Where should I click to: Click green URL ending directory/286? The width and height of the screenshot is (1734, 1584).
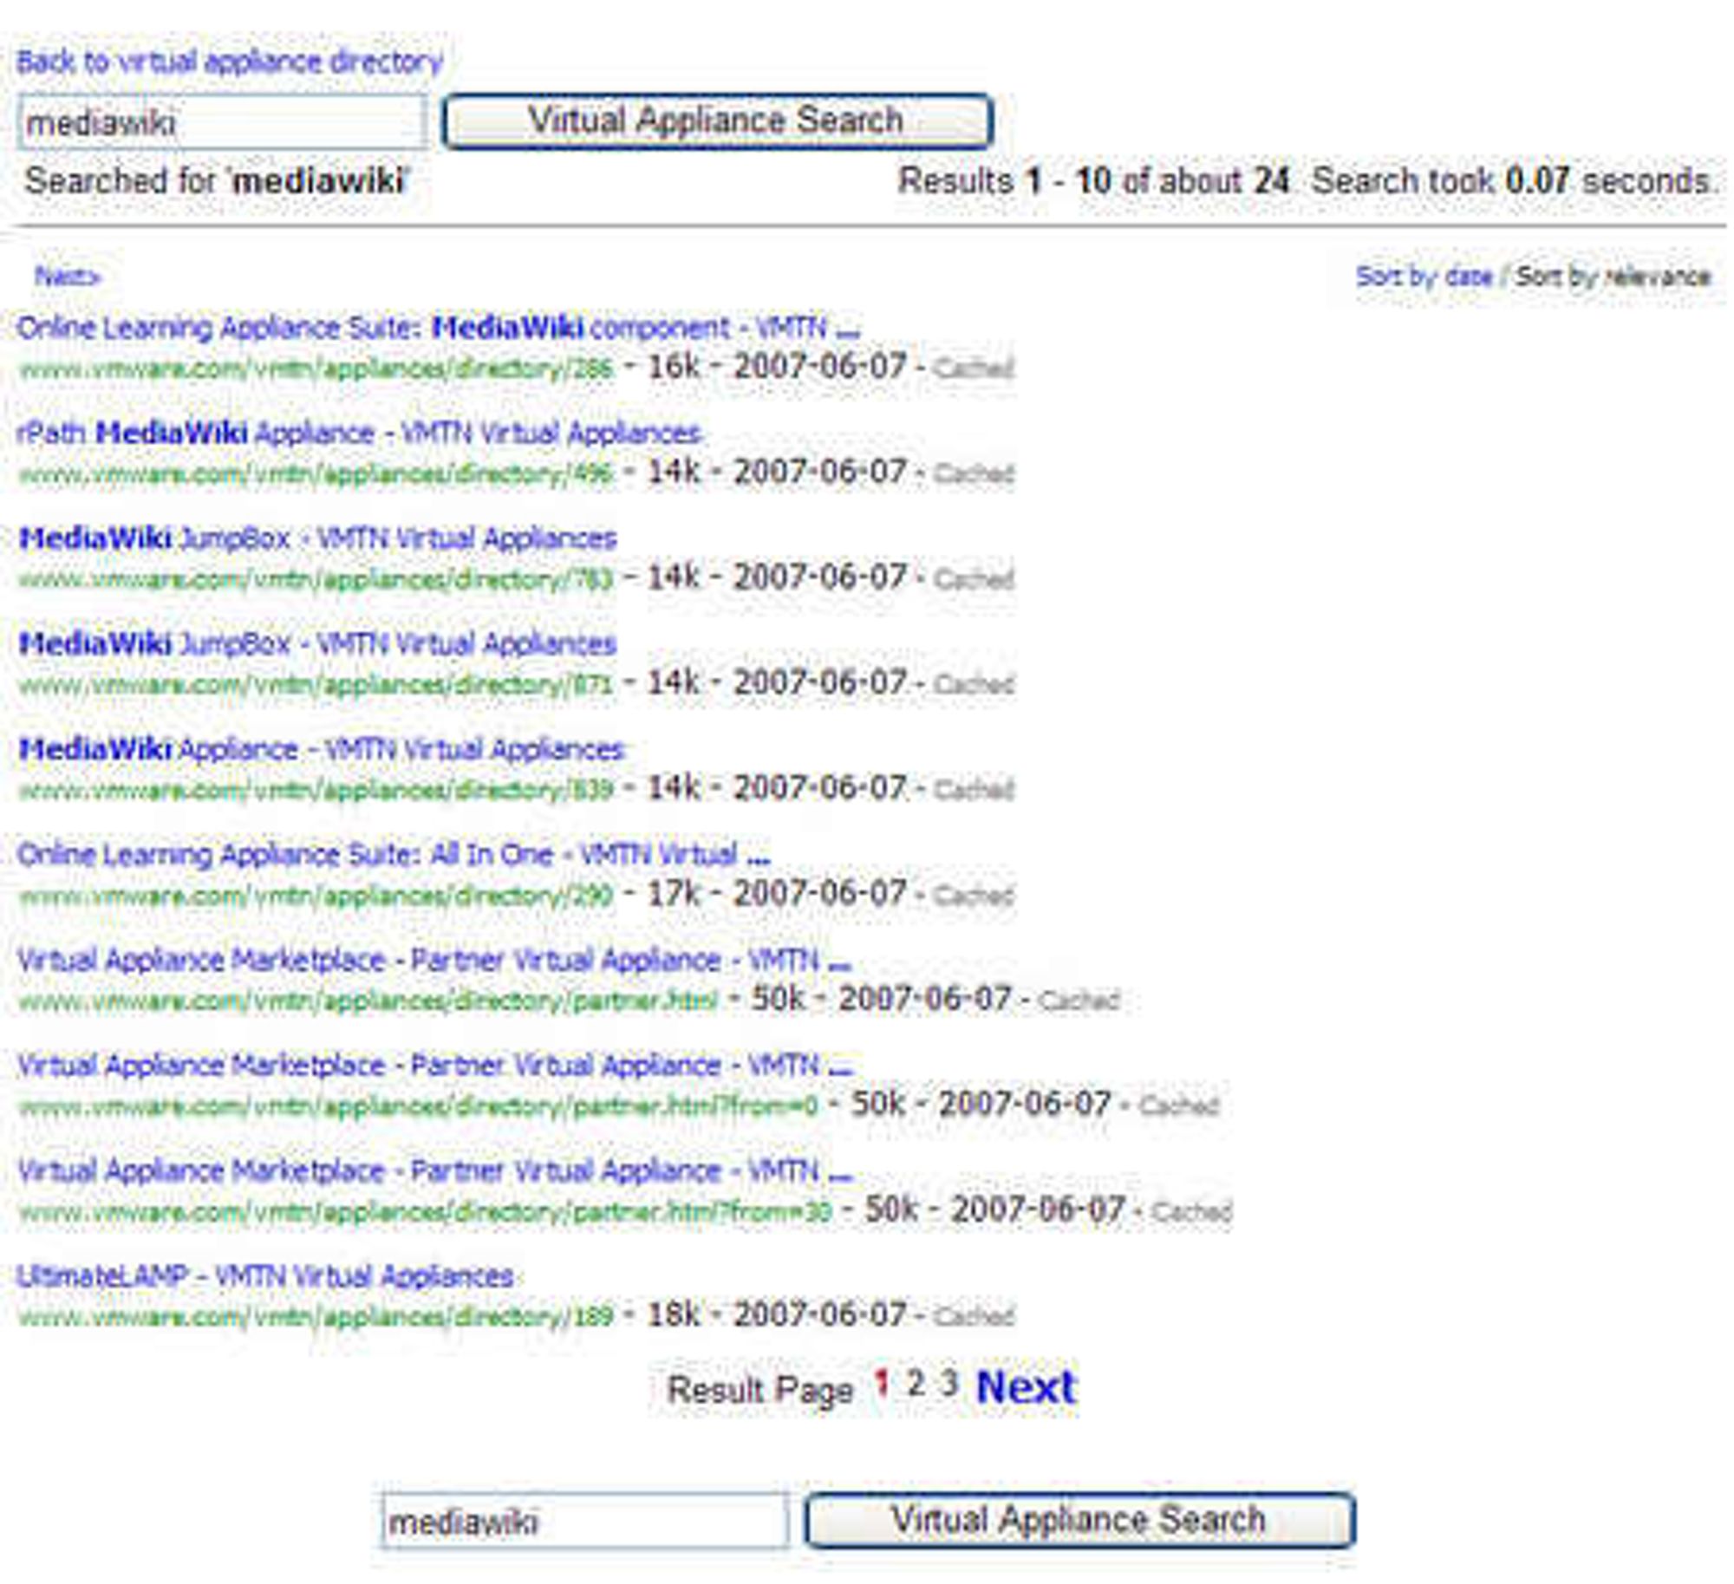point(316,369)
